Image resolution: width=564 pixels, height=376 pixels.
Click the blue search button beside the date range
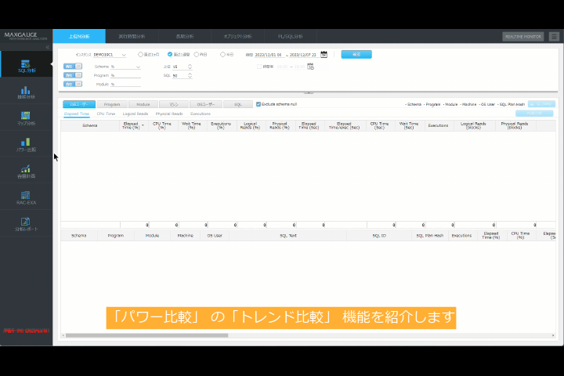pos(356,54)
